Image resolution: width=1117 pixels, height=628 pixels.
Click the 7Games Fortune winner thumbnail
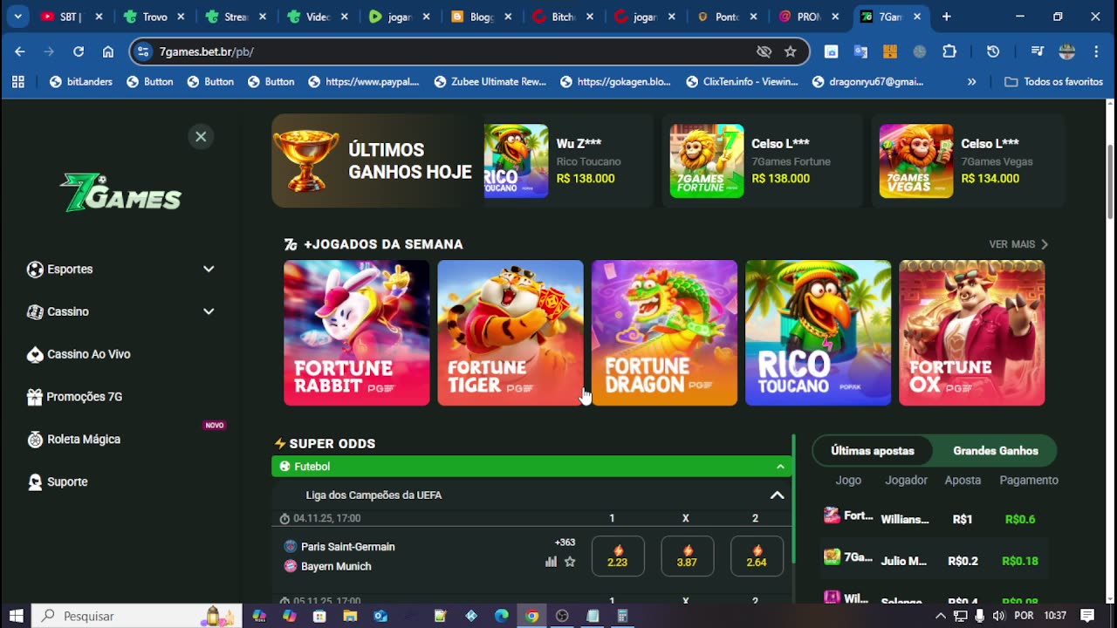point(707,160)
